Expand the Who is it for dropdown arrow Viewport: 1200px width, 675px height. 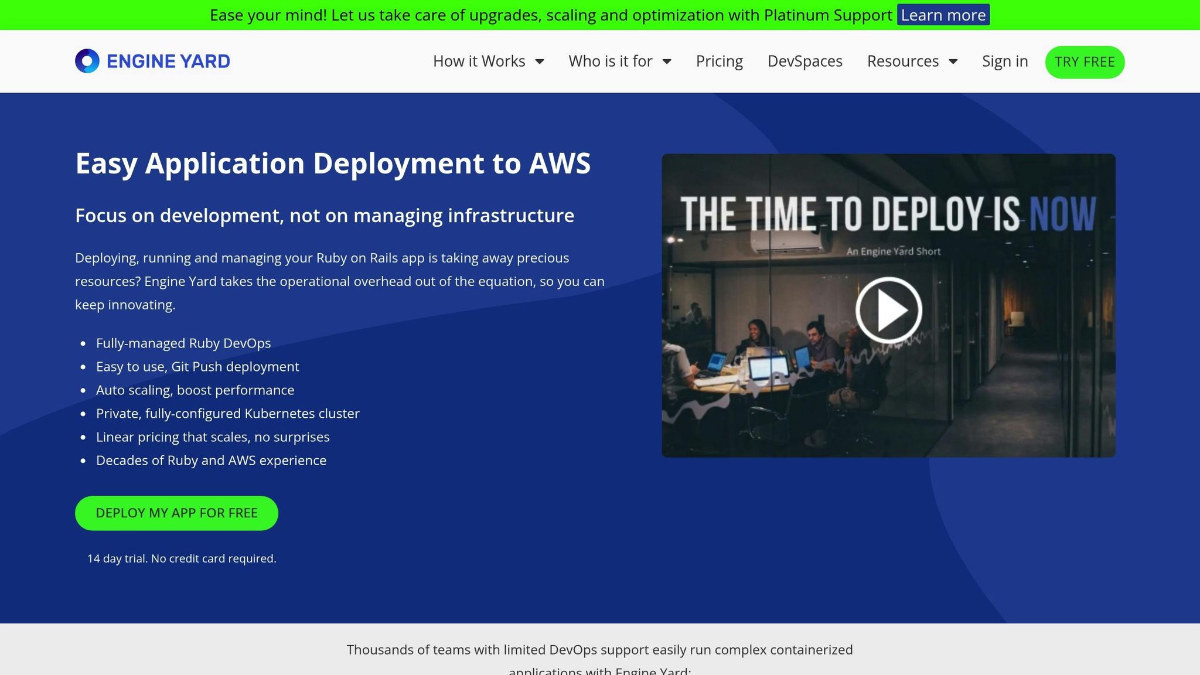pos(667,62)
